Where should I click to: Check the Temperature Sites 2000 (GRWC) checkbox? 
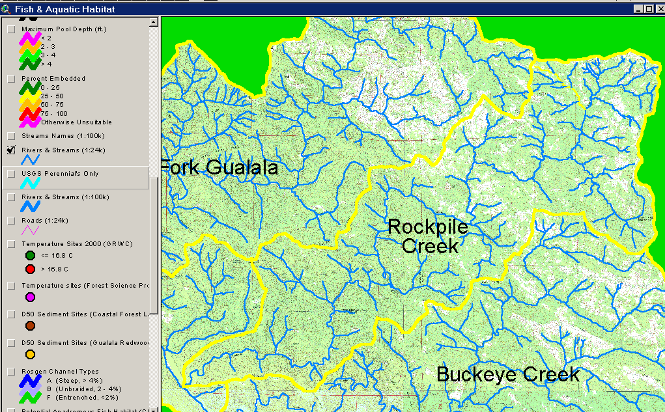12,244
